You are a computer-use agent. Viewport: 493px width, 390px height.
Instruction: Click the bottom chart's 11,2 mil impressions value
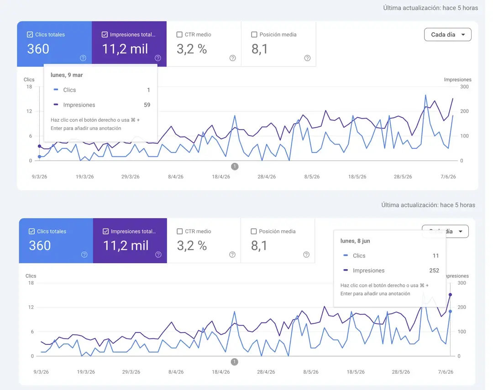[x=126, y=245]
